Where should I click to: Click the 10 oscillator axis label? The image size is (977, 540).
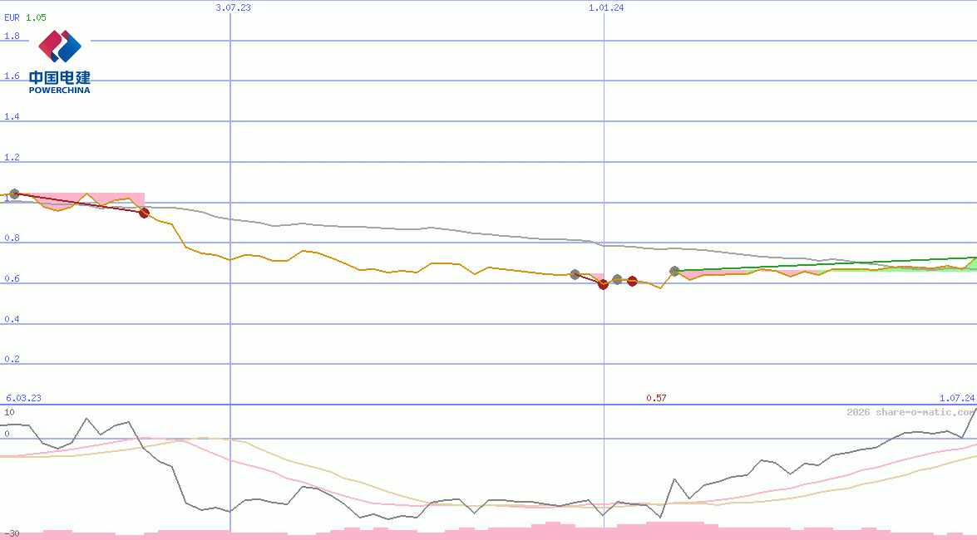9,412
